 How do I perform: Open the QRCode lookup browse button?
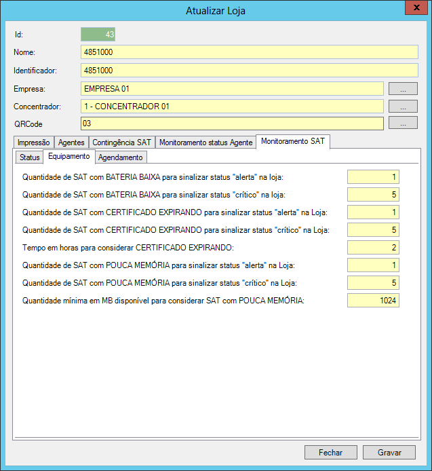coord(402,124)
